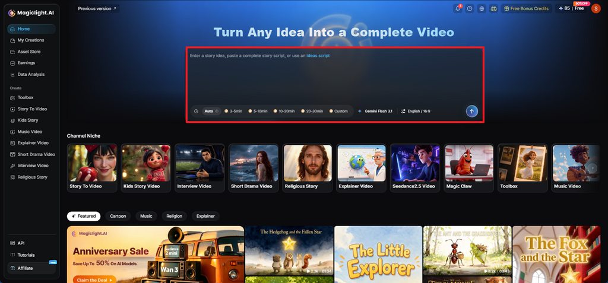Open the Ideas script link
Viewport: 608px width, 283px height.
pos(318,56)
